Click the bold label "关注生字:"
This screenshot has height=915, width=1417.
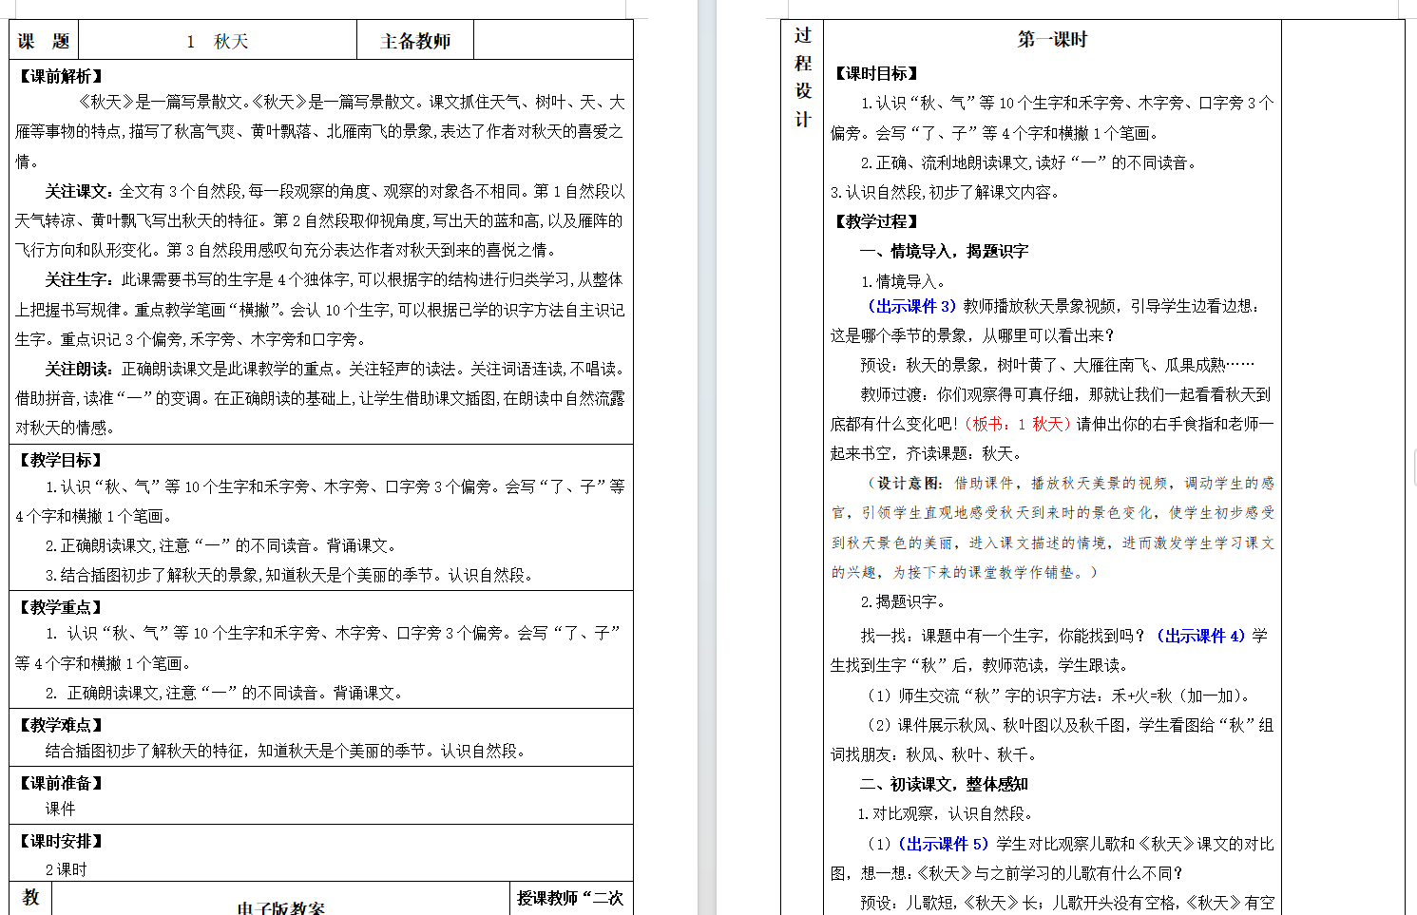click(81, 279)
